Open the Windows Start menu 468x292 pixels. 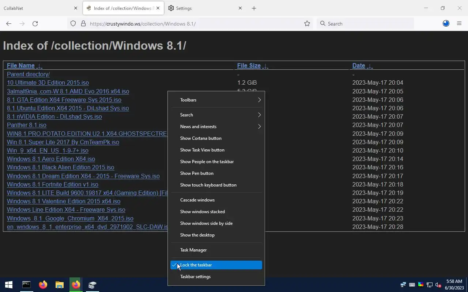point(9,285)
